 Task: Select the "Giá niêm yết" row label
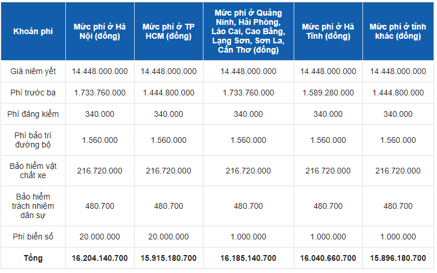point(33,71)
